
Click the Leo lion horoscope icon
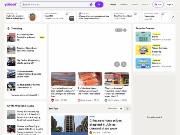pyautogui.click(x=32, y=16)
